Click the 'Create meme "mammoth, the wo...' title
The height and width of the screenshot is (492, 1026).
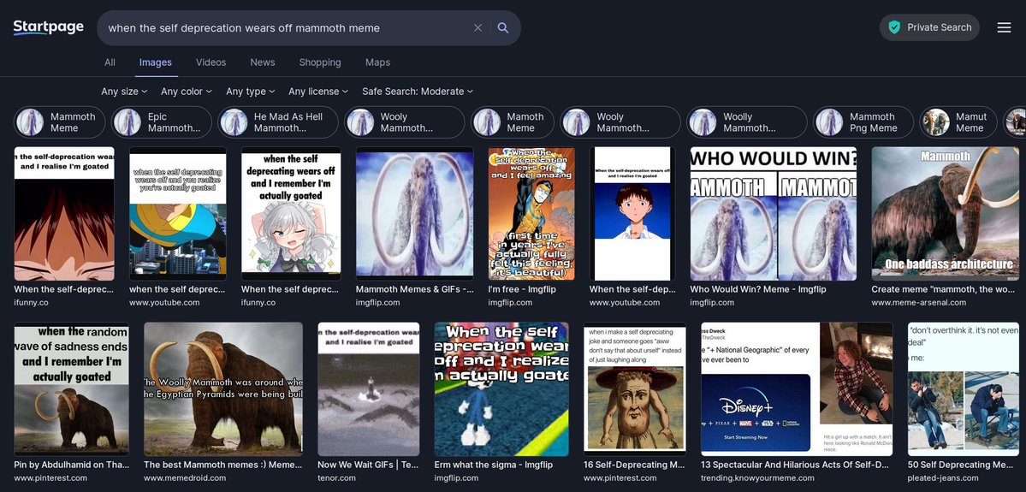[x=944, y=289]
